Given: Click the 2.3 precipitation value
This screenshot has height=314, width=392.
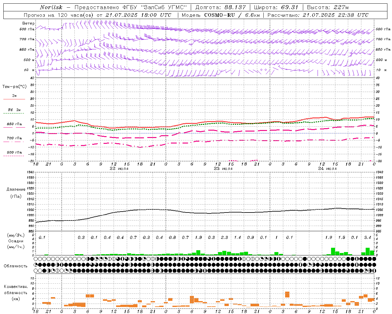Looking at the screenshot, I should 224,237.
